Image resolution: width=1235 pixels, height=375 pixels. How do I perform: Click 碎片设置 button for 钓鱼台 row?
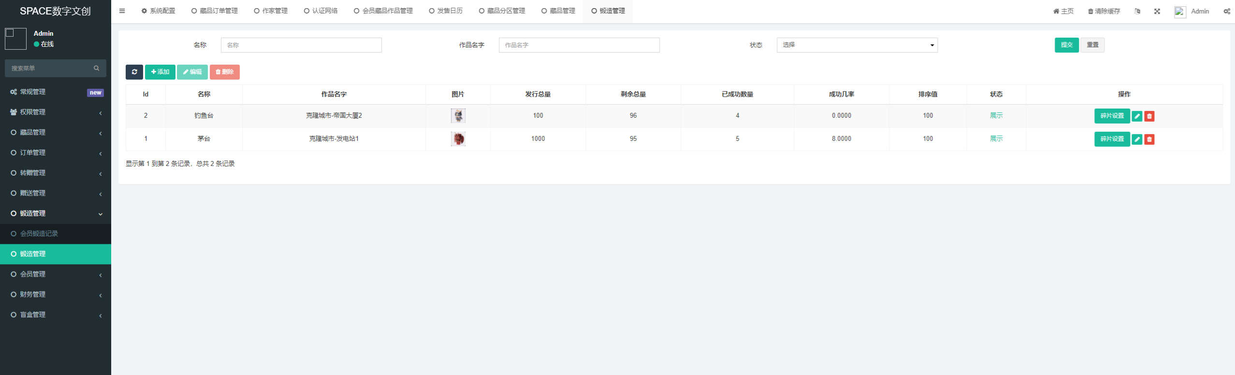coord(1112,116)
